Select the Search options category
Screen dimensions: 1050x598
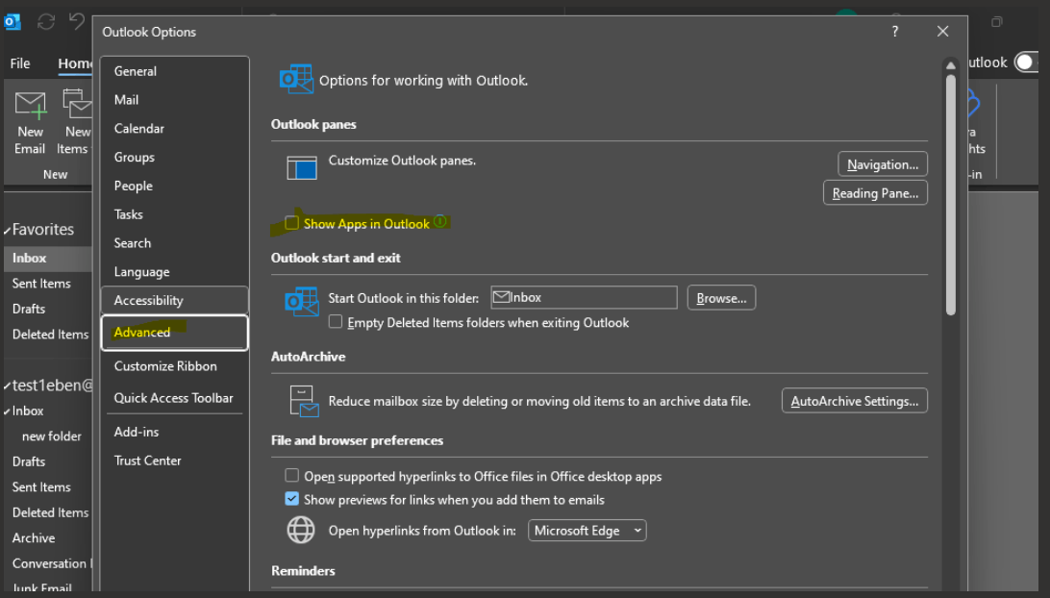point(175,243)
